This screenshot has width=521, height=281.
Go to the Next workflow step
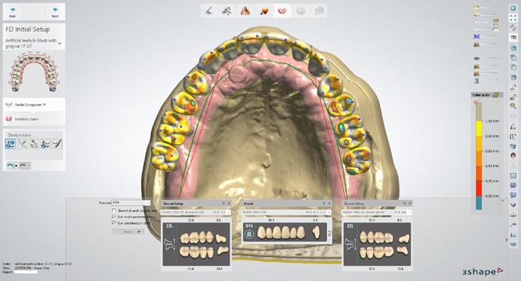click(x=55, y=12)
